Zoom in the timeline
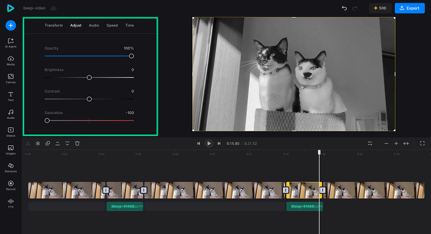This screenshot has height=234, width=431. [x=396, y=144]
